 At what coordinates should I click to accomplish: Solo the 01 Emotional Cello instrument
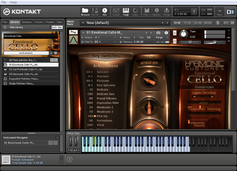coord(175,33)
